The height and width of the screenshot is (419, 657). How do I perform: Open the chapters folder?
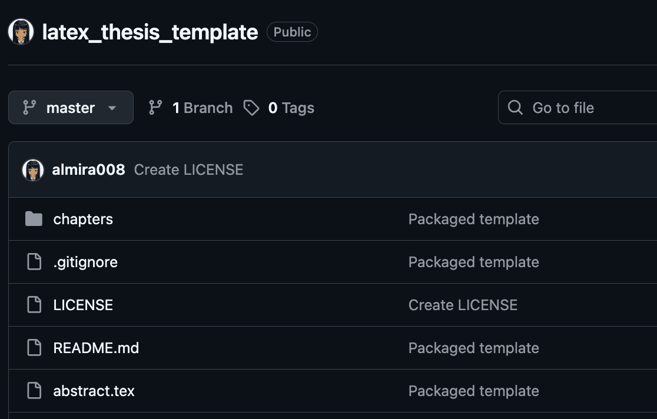coord(83,219)
